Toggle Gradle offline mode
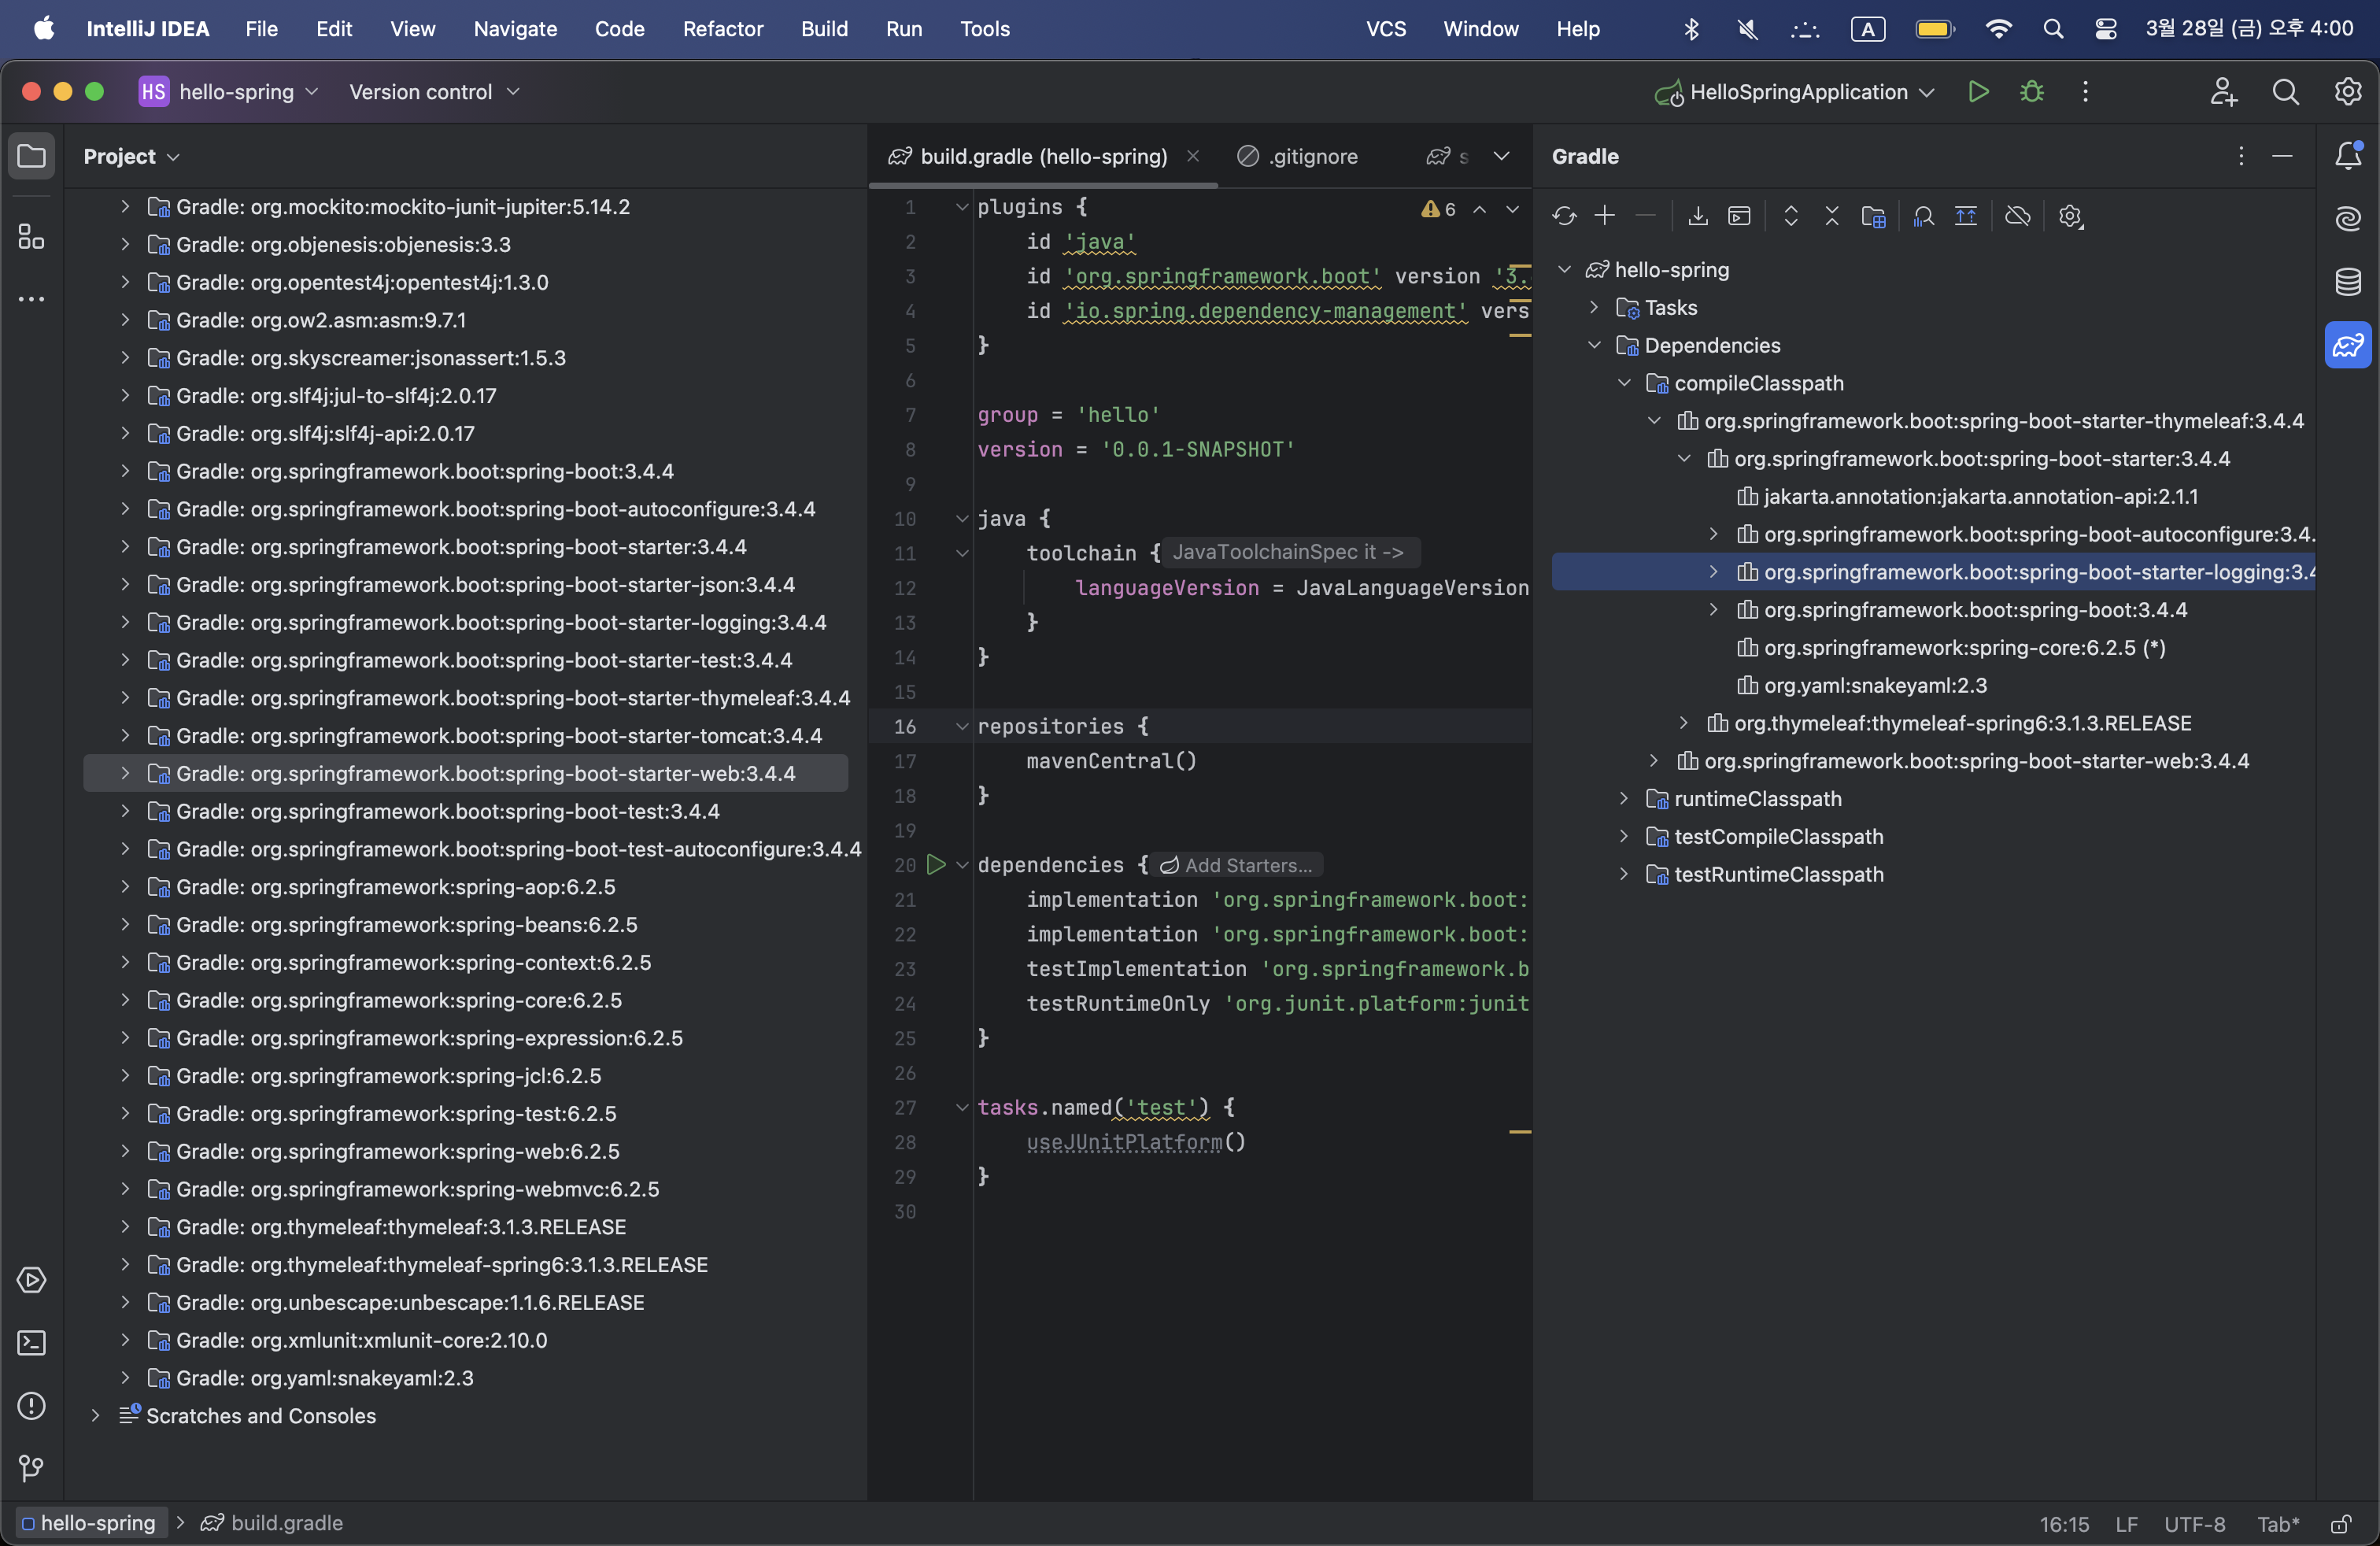This screenshot has height=1546, width=2380. point(2018,216)
